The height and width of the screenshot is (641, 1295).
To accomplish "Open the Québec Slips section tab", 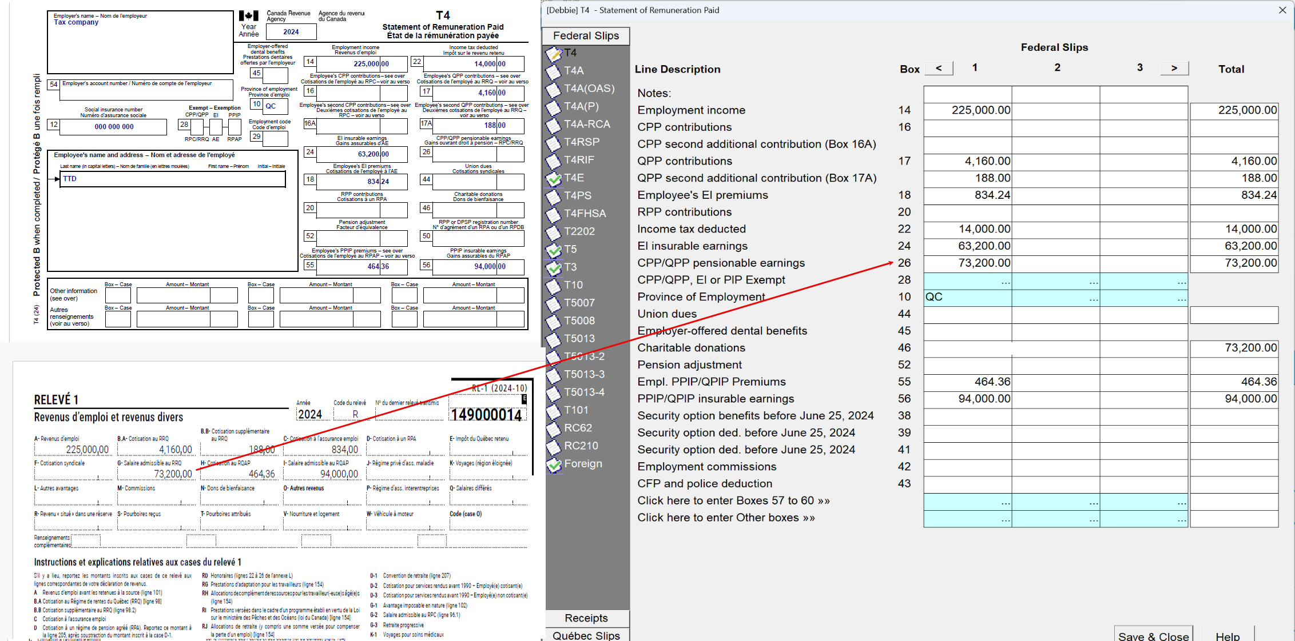I will 586,635.
